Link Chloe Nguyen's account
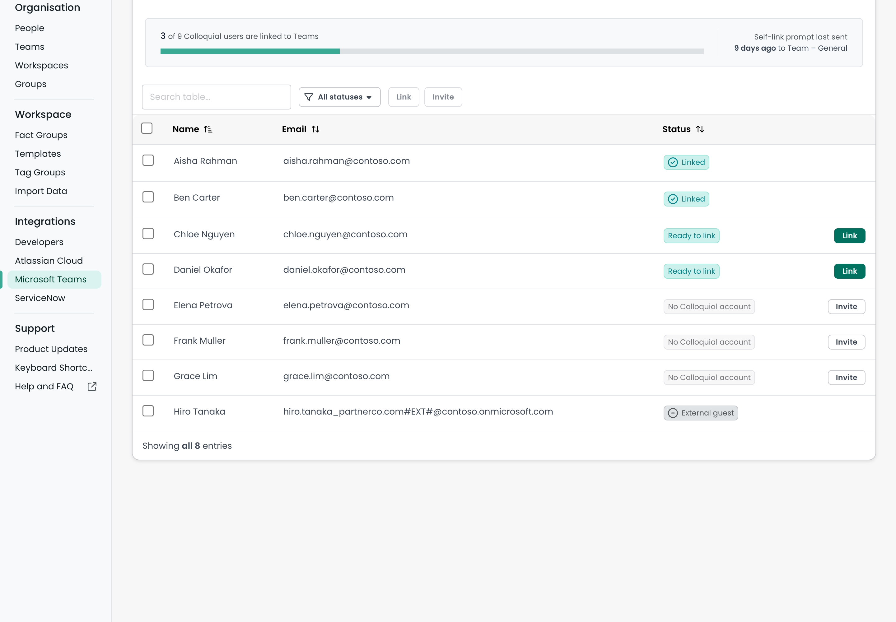 tap(850, 236)
